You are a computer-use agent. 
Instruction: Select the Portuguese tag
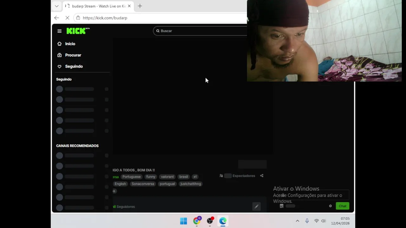(131, 177)
